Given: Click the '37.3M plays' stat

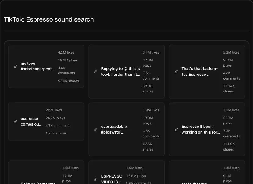Looking at the screenshot, I should tap(148, 63).
